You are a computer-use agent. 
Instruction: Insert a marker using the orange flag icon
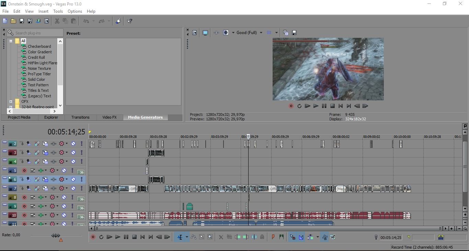tap(273, 237)
